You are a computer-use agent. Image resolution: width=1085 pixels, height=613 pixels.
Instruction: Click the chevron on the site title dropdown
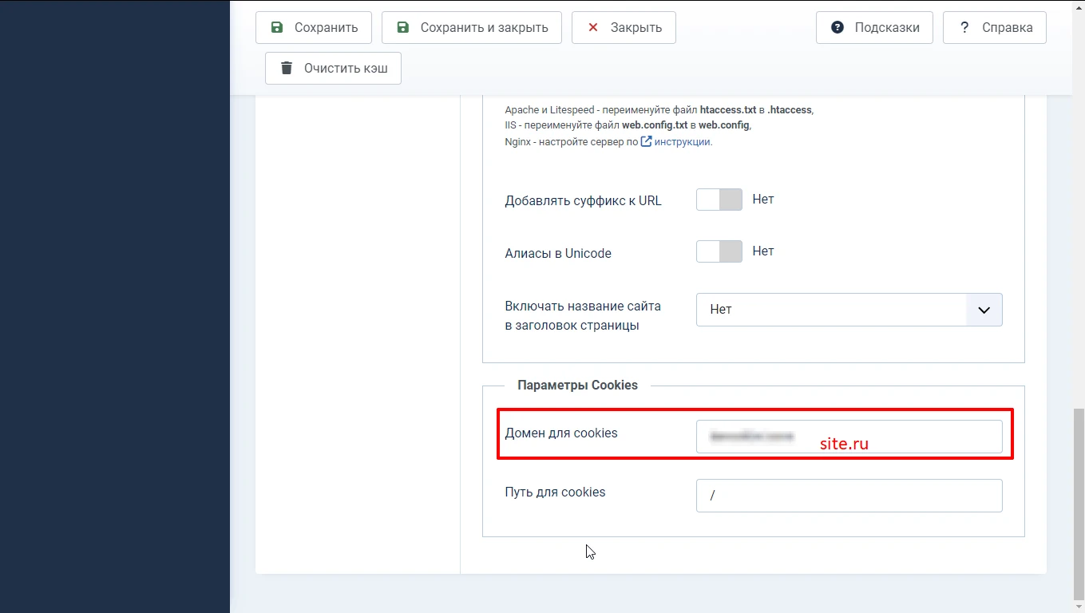[x=984, y=310]
